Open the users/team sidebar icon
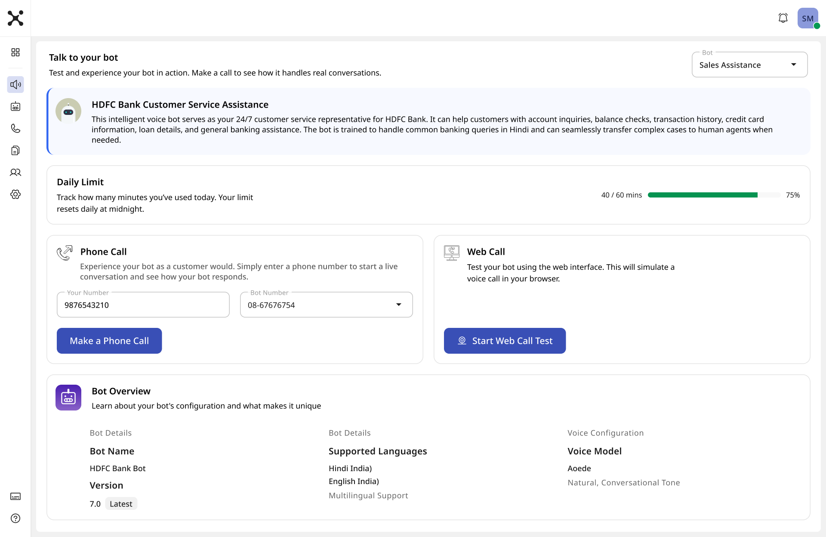 tap(15, 172)
